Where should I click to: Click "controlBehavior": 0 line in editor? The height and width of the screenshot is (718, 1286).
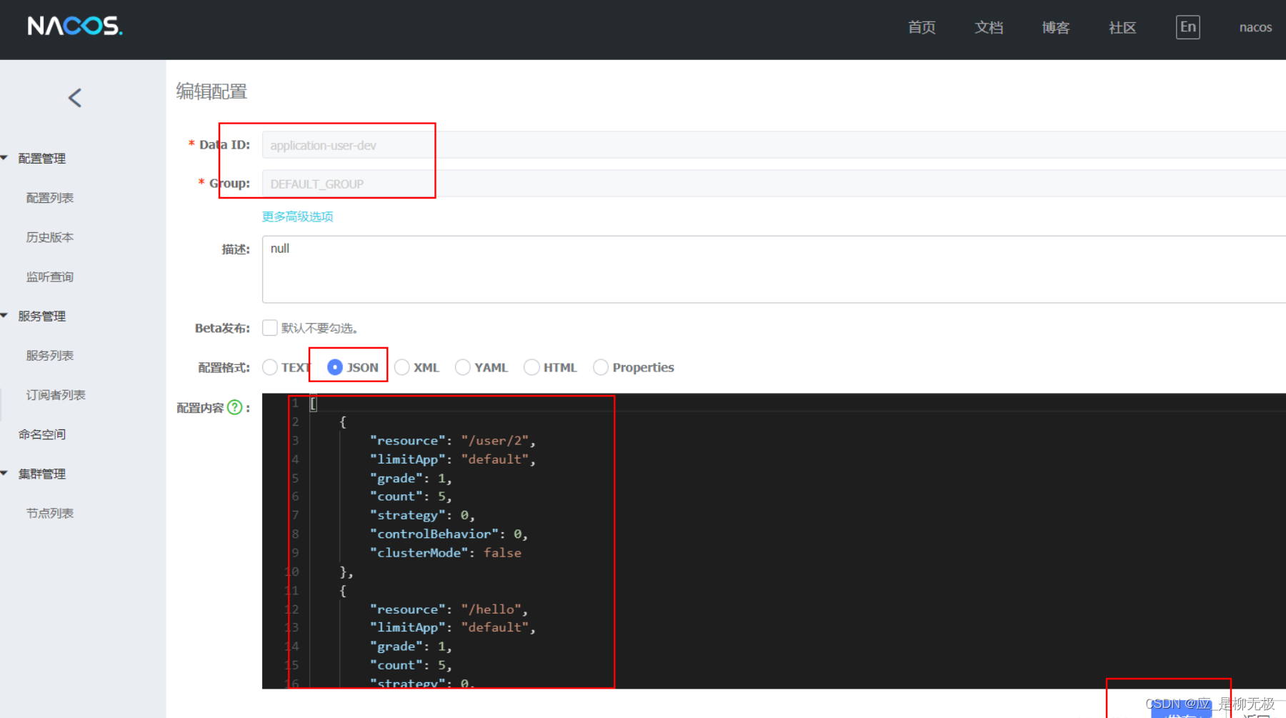pyautogui.click(x=449, y=534)
